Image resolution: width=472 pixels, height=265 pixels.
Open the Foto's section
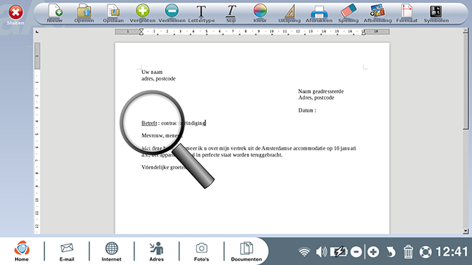click(201, 251)
